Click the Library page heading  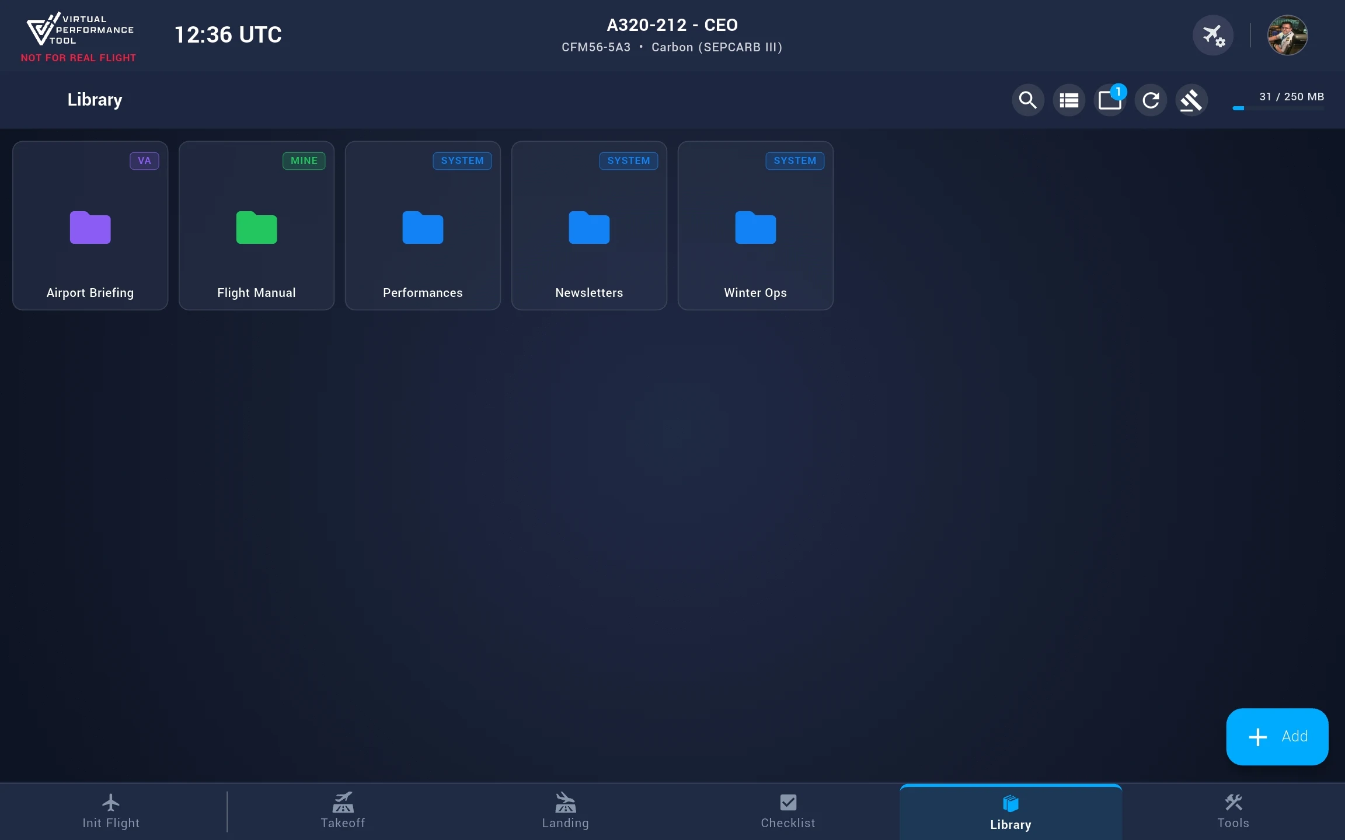[95, 100]
